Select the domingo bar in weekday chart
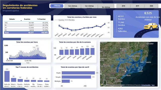Screen dimensions: 161x90 93,51
